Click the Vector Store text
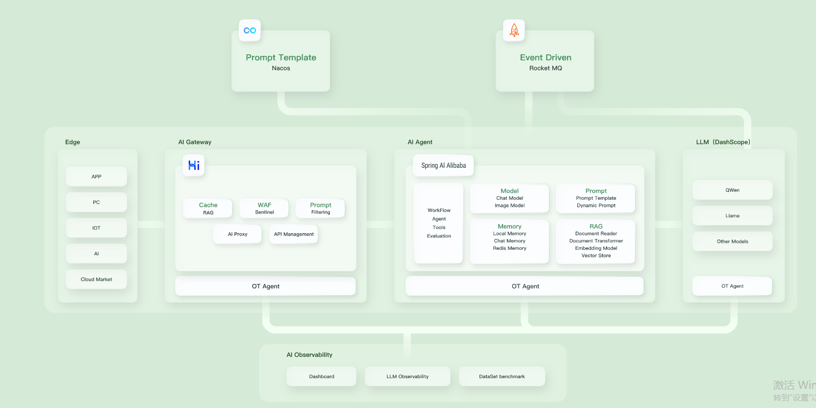Viewport: 816px width, 408px height. click(596, 256)
